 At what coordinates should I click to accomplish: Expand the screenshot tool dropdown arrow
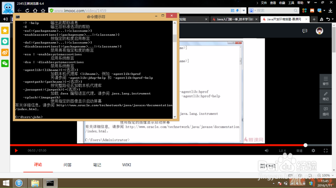click(x=324, y=10)
